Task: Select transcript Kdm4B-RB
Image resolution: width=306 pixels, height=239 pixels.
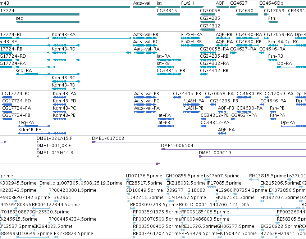Action: coord(63,85)
